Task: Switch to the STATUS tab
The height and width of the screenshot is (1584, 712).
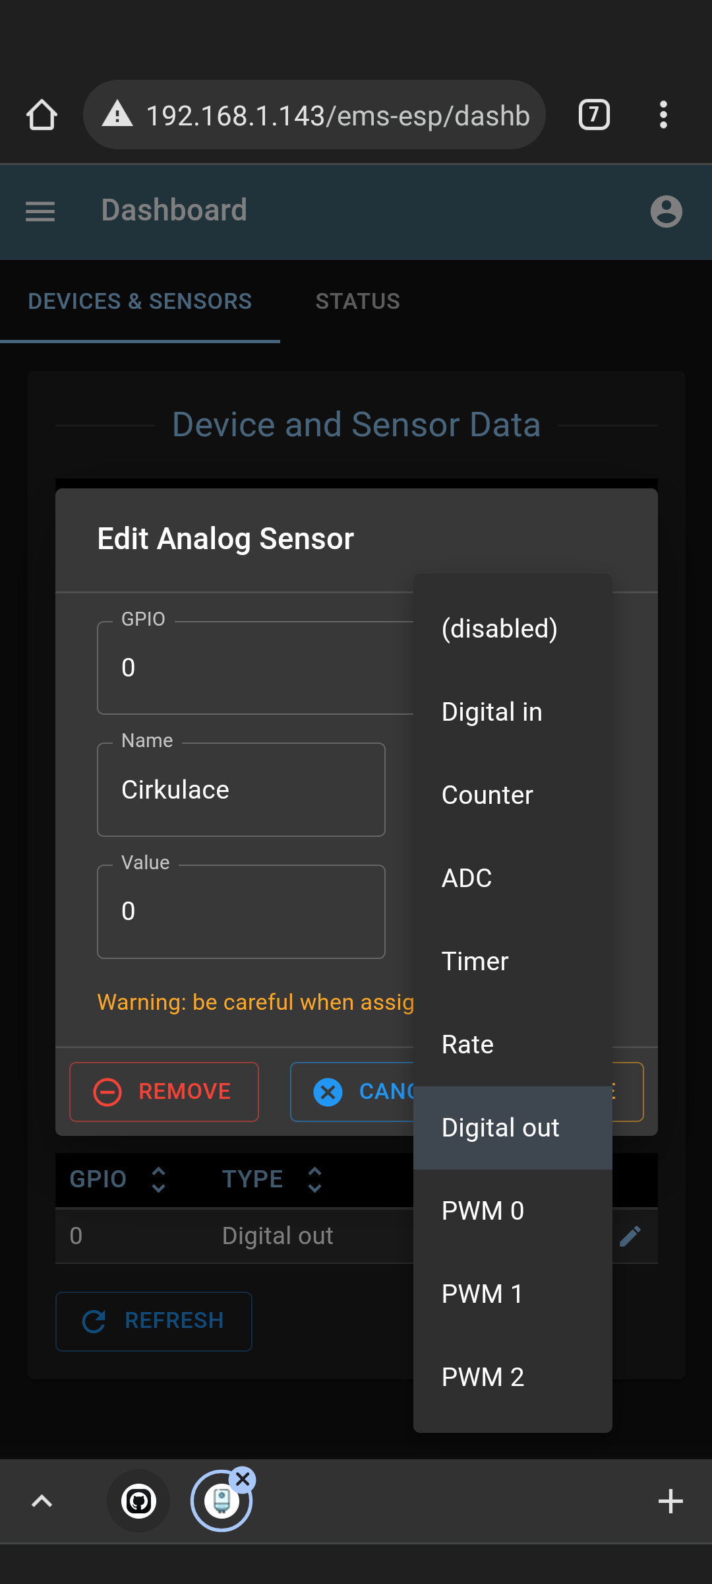Action: pos(357,301)
